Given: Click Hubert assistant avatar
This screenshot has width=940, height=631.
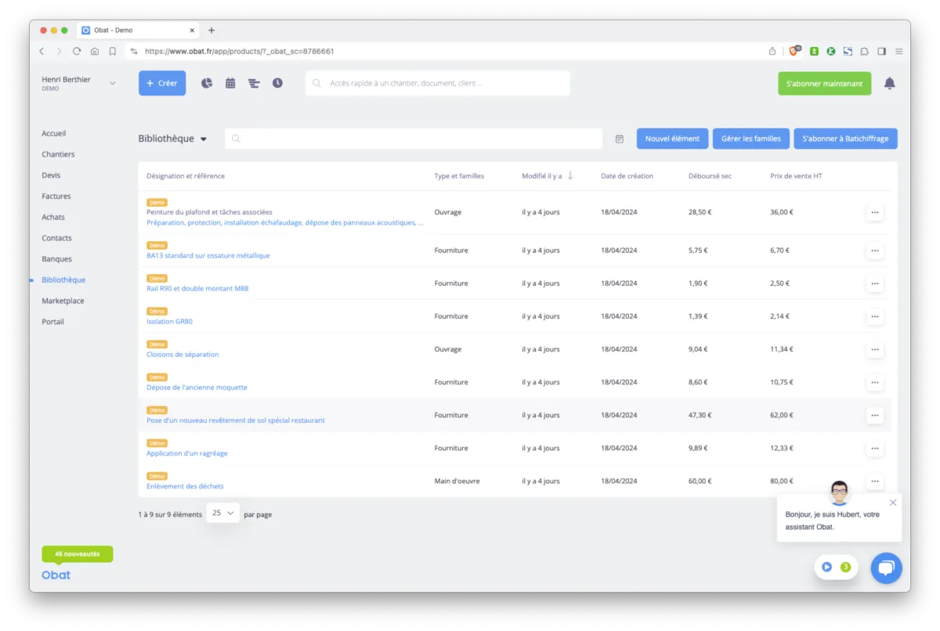Looking at the screenshot, I should (x=839, y=493).
